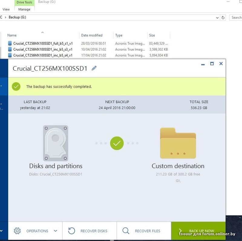Click the size 5,894,804 KB
Image resolution: width=242 pixels, height=241 pixels.
tap(159, 55)
